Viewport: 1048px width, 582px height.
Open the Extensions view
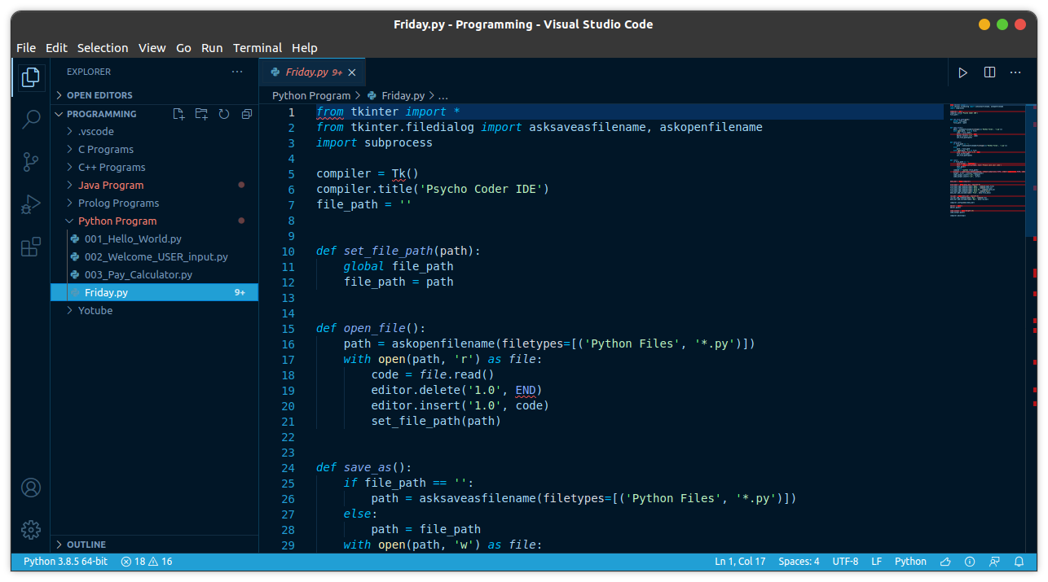[x=31, y=247]
